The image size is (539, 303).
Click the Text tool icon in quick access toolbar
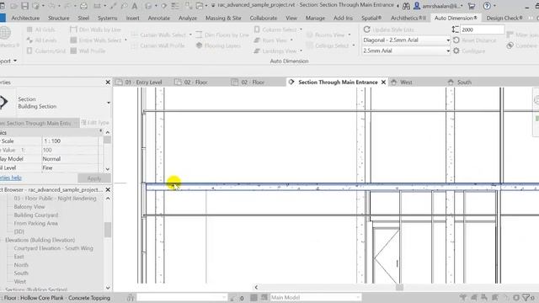click(135, 6)
